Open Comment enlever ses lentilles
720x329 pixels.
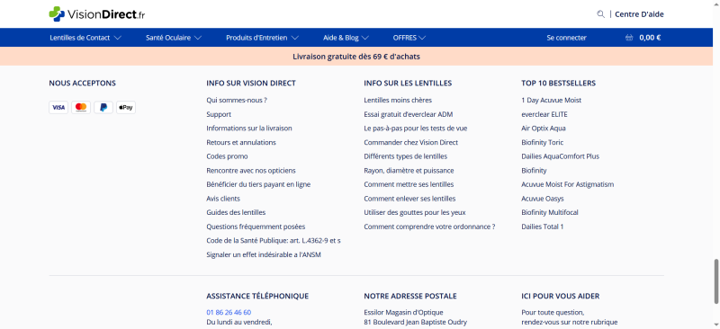tap(409, 199)
